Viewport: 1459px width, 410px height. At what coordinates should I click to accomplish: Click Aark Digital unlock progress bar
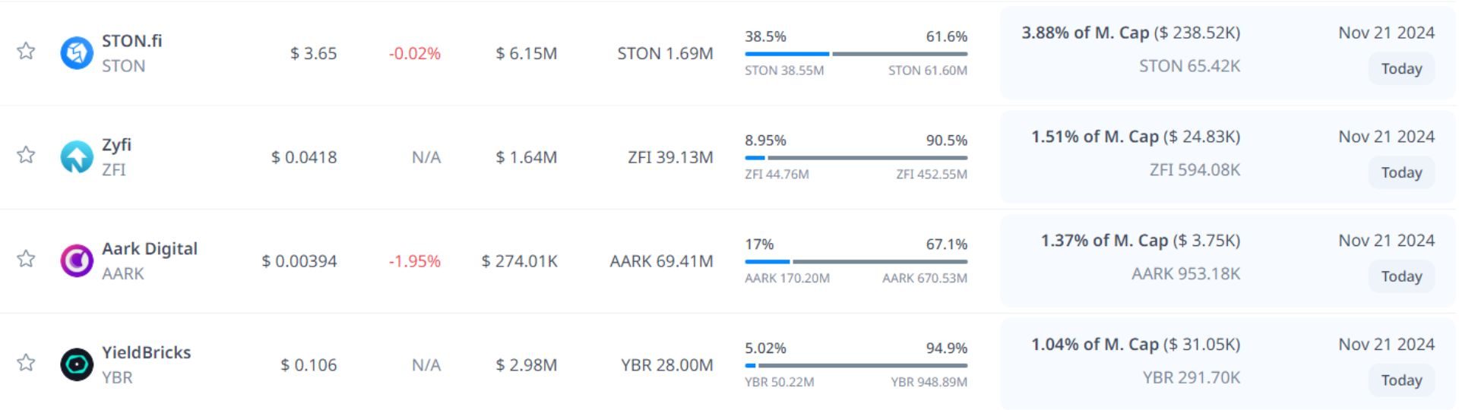pyautogui.click(x=856, y=262)
